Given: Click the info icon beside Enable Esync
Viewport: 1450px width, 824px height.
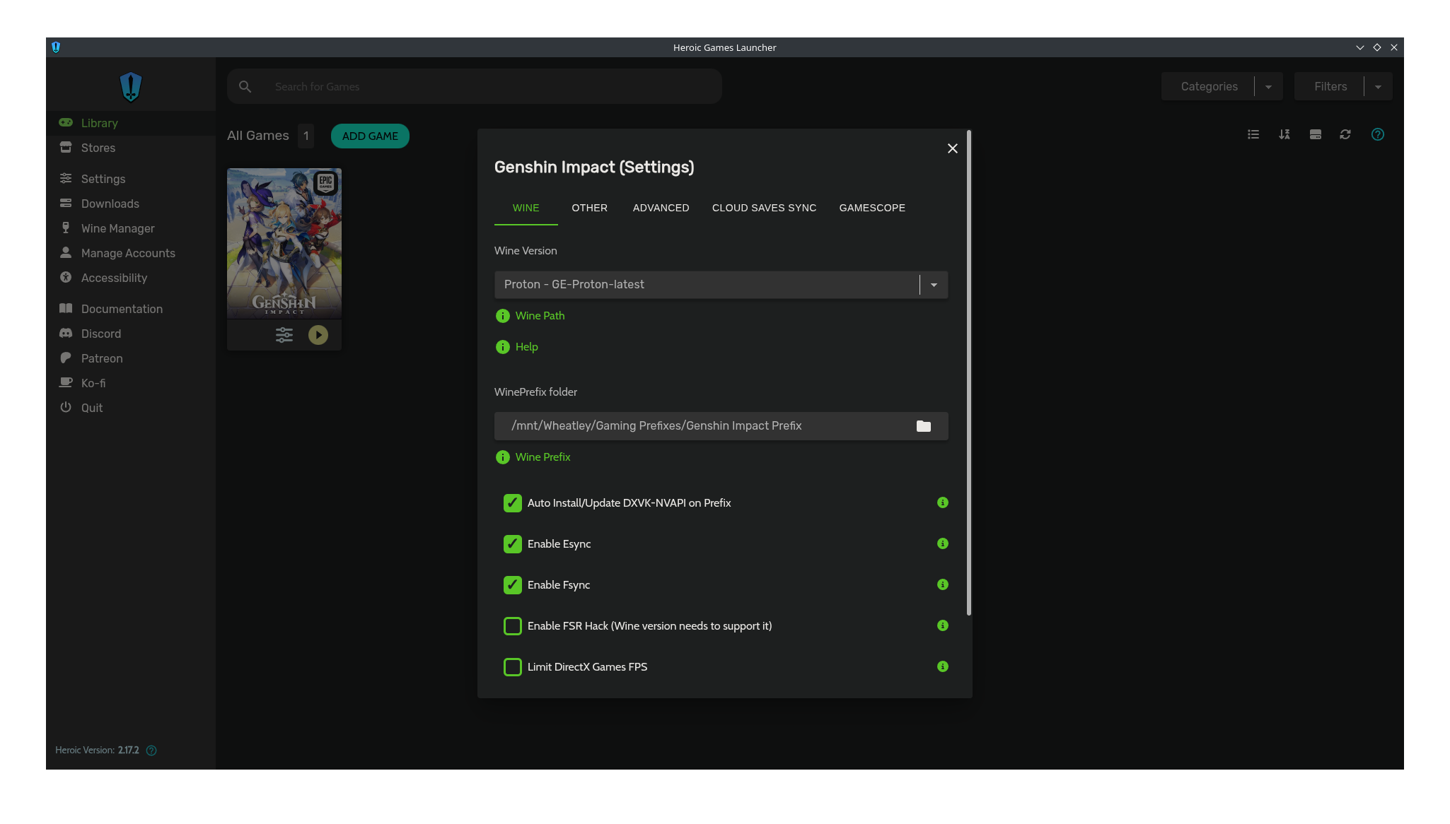Looking at the screenshot, I should [942, 543].
